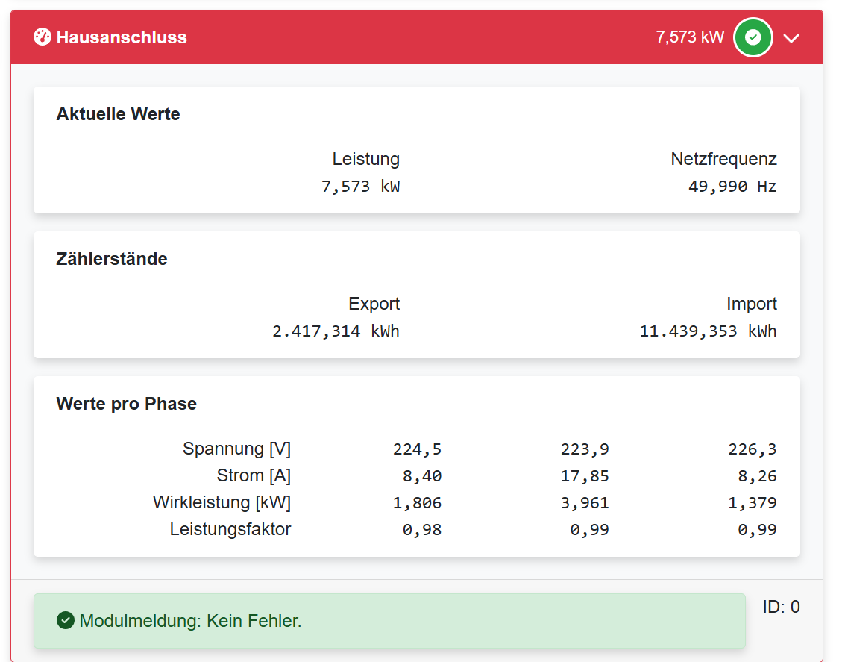Click the Import meter reading 11.439,353 kWh
Image resolution: width=842 pixels, height=662 pixels.
tap(708, 331)
